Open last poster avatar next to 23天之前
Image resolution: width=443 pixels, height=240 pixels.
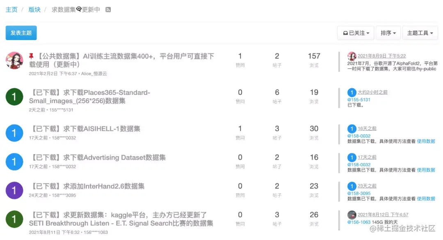coord(352,186)
